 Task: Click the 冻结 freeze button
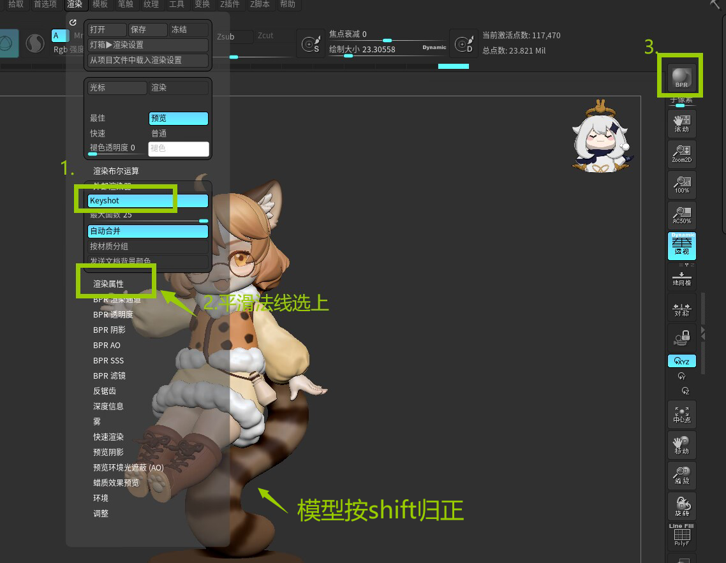tap(188, 29)
